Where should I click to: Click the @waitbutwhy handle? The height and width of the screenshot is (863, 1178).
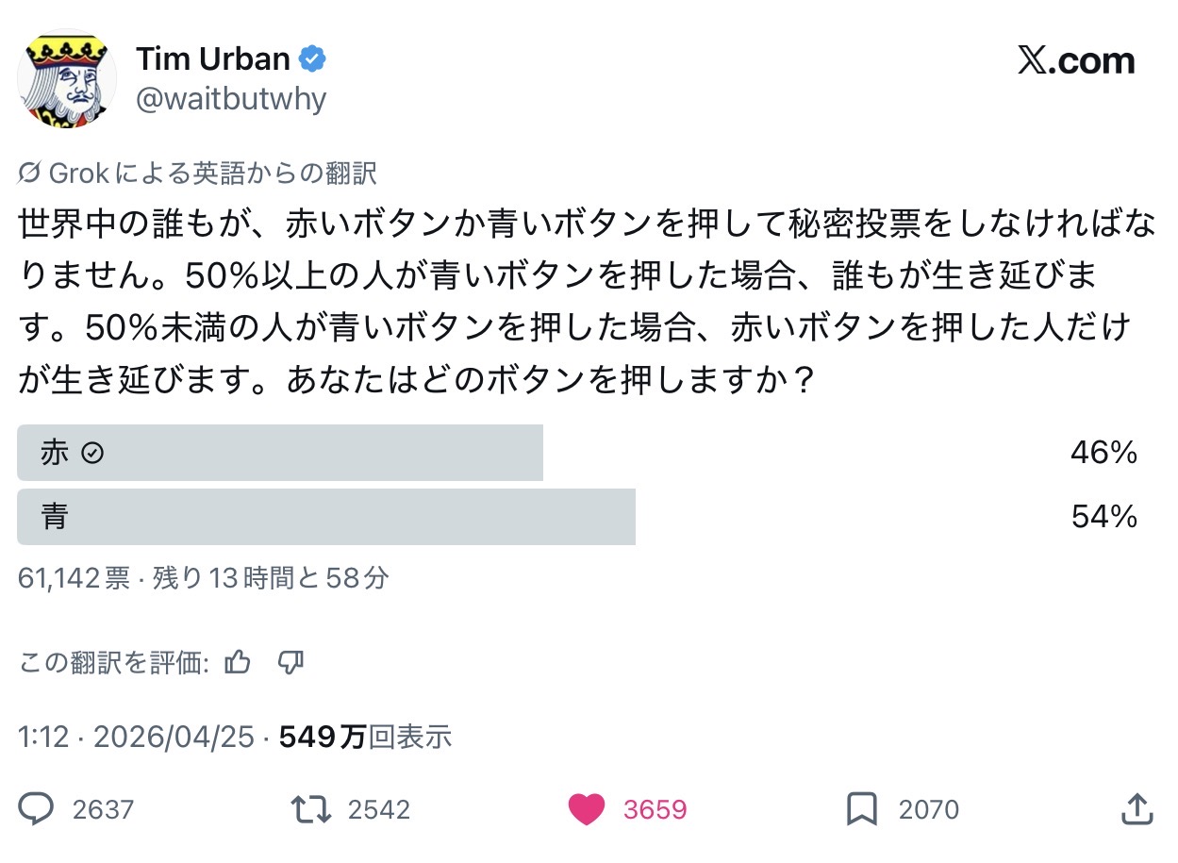(231, 99)
